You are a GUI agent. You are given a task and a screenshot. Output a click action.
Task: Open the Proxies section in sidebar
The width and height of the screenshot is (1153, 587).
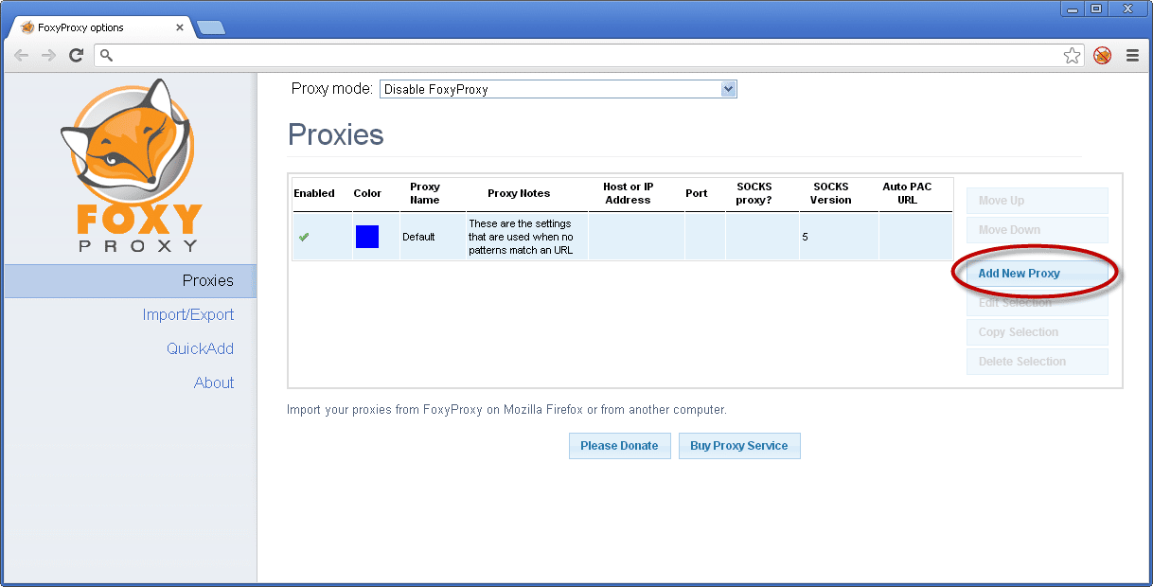(x=129, y=281)
